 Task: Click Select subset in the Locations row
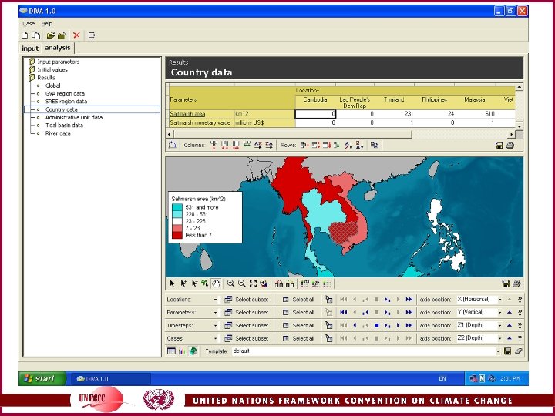(x=247, y=300)
